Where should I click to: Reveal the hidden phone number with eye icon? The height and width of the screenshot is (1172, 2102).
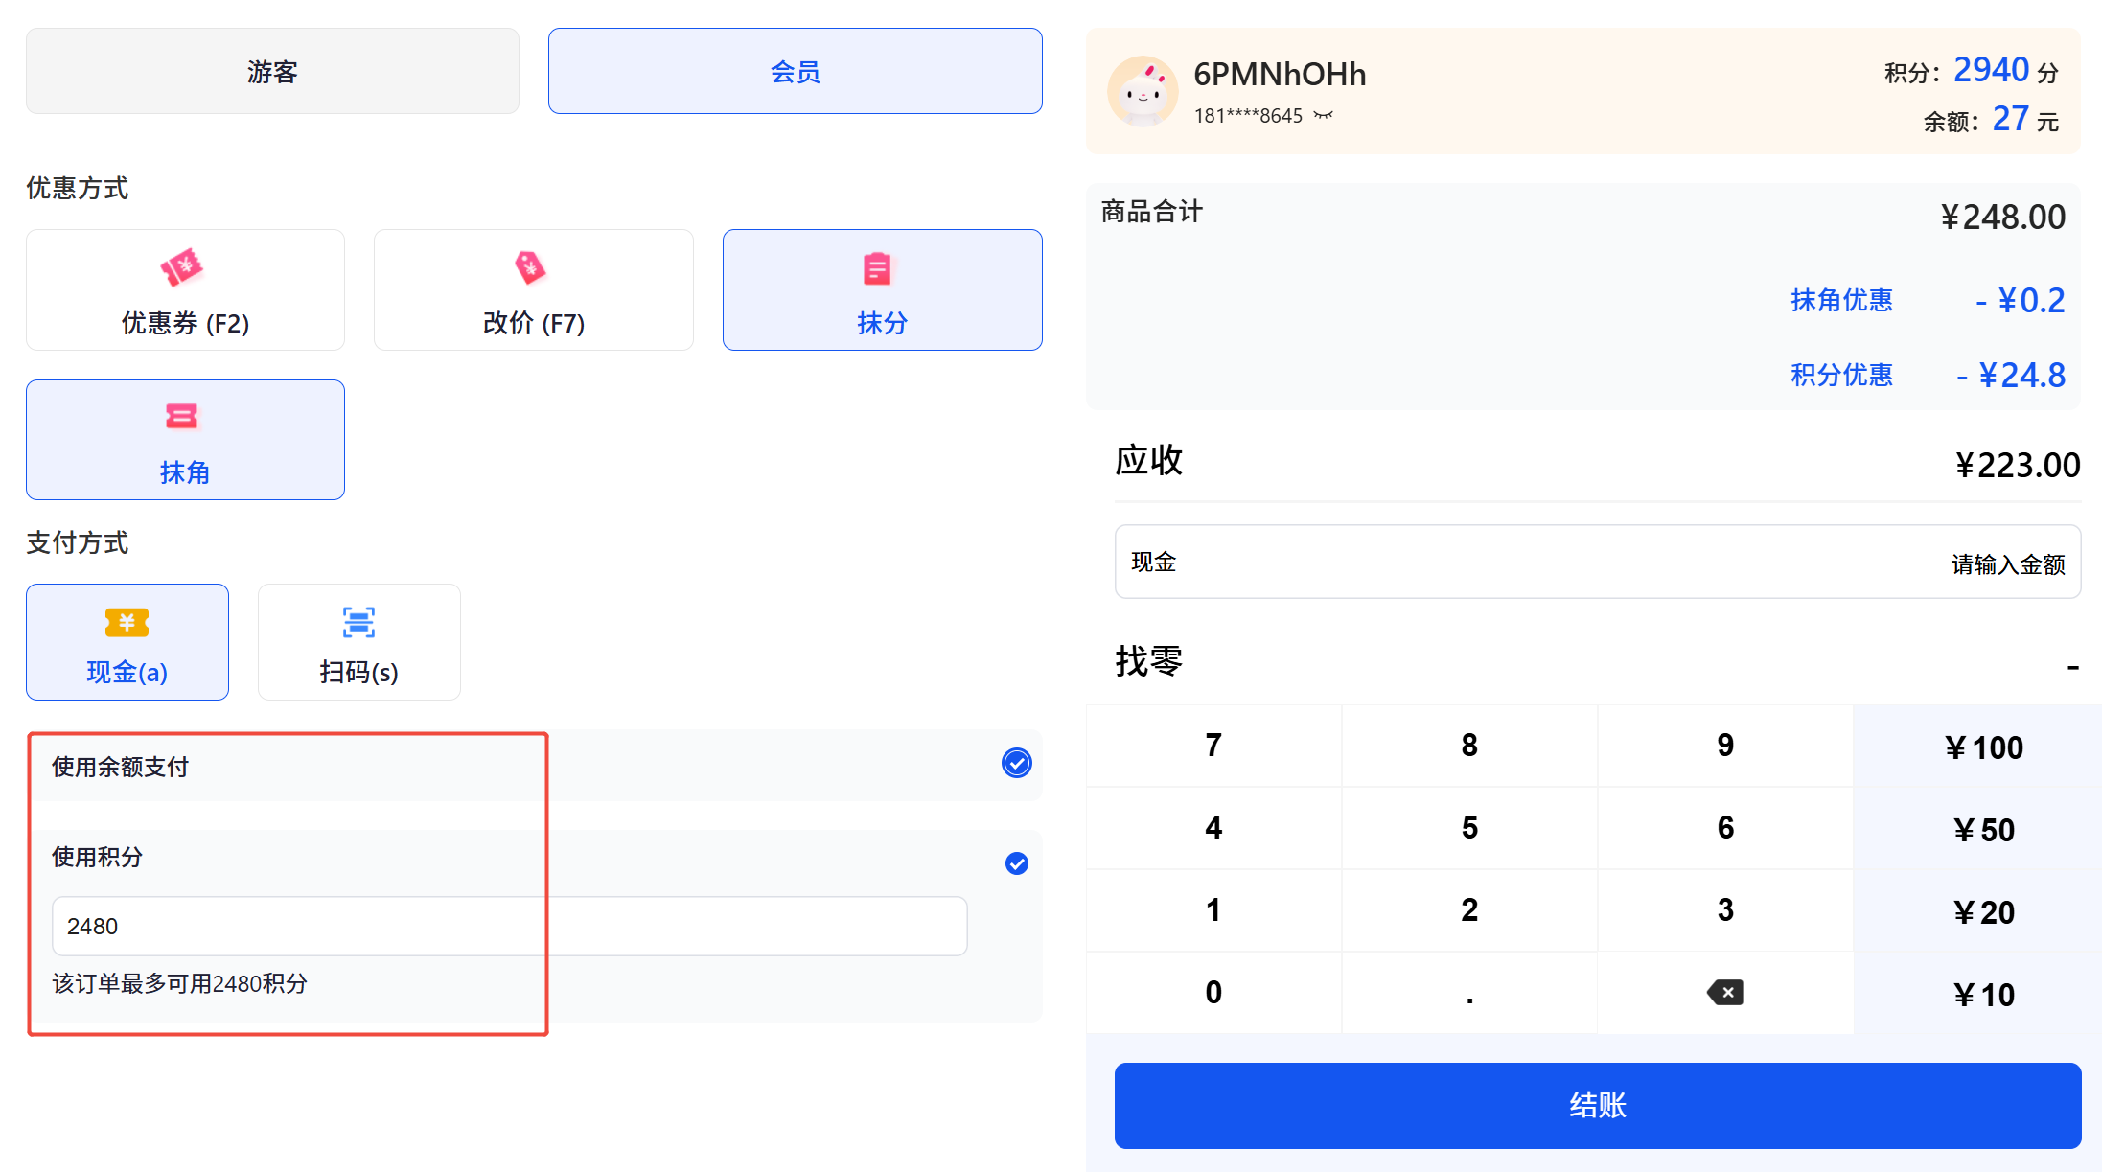pyautogui.click(x=1324, y=116)
